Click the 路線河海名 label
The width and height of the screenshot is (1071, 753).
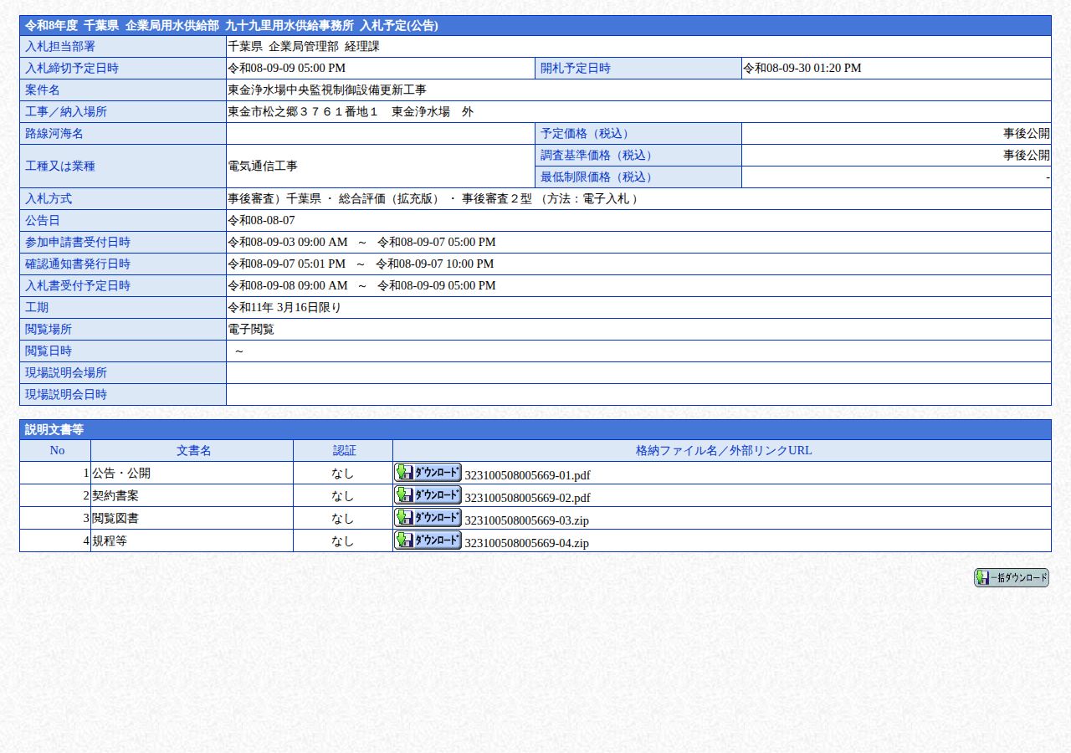tap(123, 134)
